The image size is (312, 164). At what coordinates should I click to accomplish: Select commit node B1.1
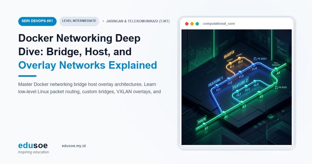tap(230, 63)
